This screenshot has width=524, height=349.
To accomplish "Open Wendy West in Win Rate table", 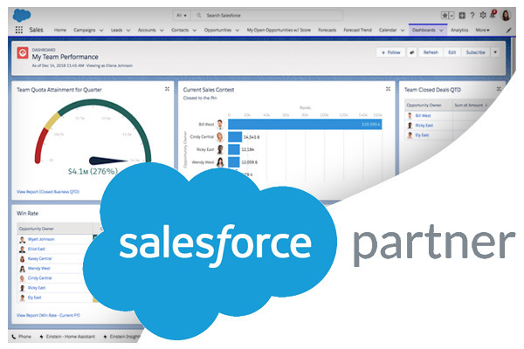I will coord(38,268).
